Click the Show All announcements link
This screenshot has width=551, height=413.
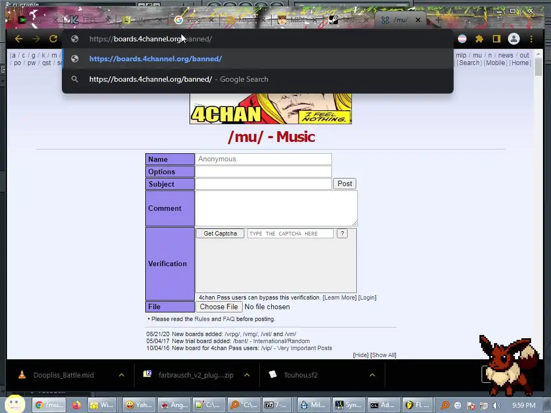383,355
